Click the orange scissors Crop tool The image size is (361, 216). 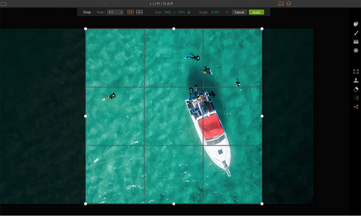[356, 107]
